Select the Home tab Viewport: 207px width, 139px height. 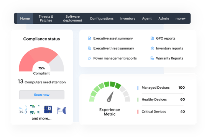pos(25,18)
